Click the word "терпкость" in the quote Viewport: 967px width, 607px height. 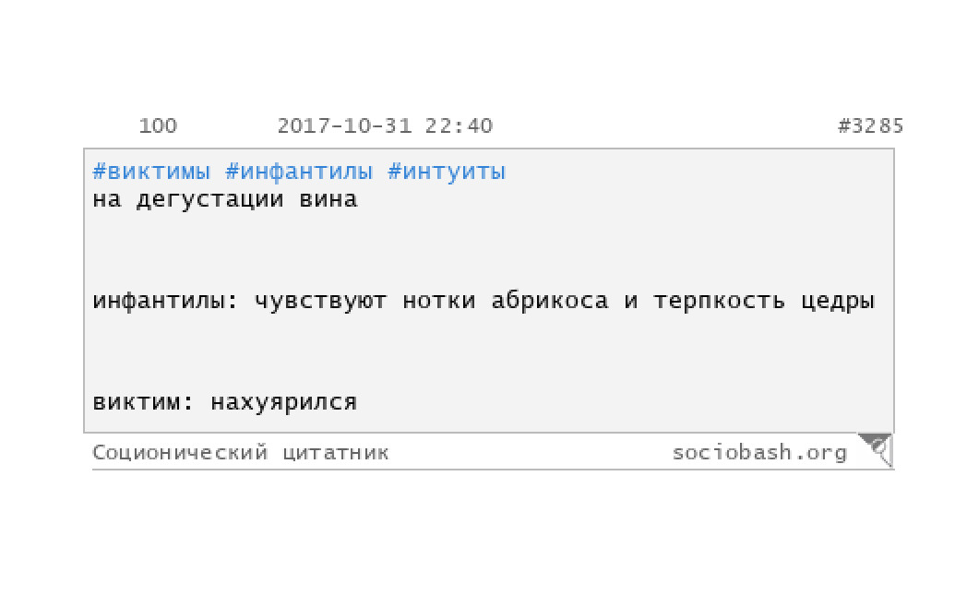click(x=719, y=301)
